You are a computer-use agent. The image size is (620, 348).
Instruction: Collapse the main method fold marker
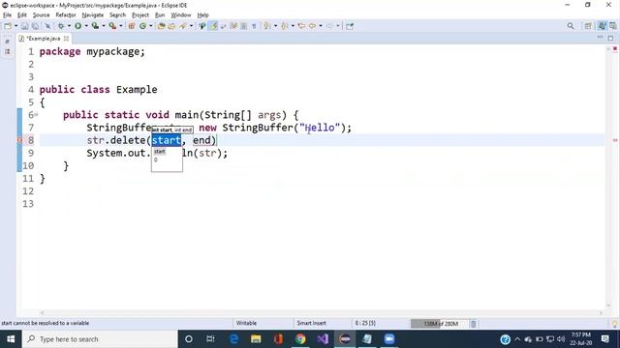pos(36,115)
